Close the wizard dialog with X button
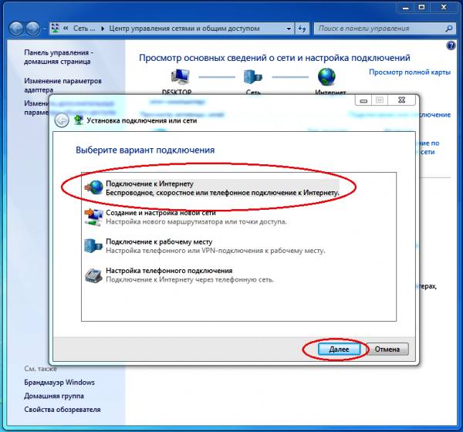This screenshot has height=432, width=463. 401,100
